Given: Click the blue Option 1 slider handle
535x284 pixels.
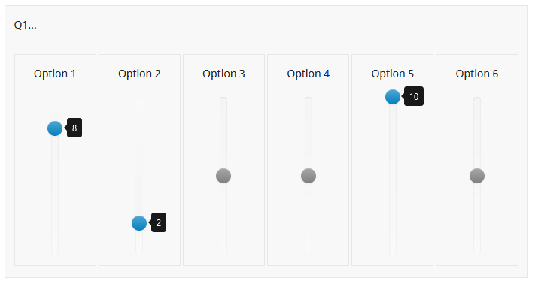Looking at the screenshot, I should [55, 128].
